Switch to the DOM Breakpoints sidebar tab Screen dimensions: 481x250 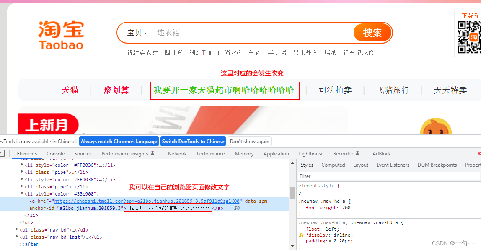(x=437, y=165)
